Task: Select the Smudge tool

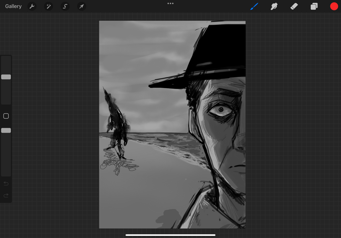Action: [274, 6]
